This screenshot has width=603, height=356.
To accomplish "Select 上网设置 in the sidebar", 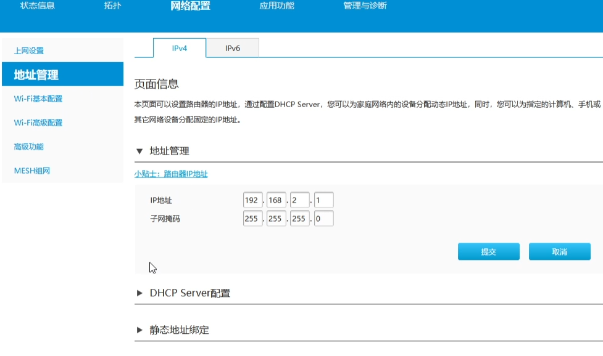I will click(28, 51).
